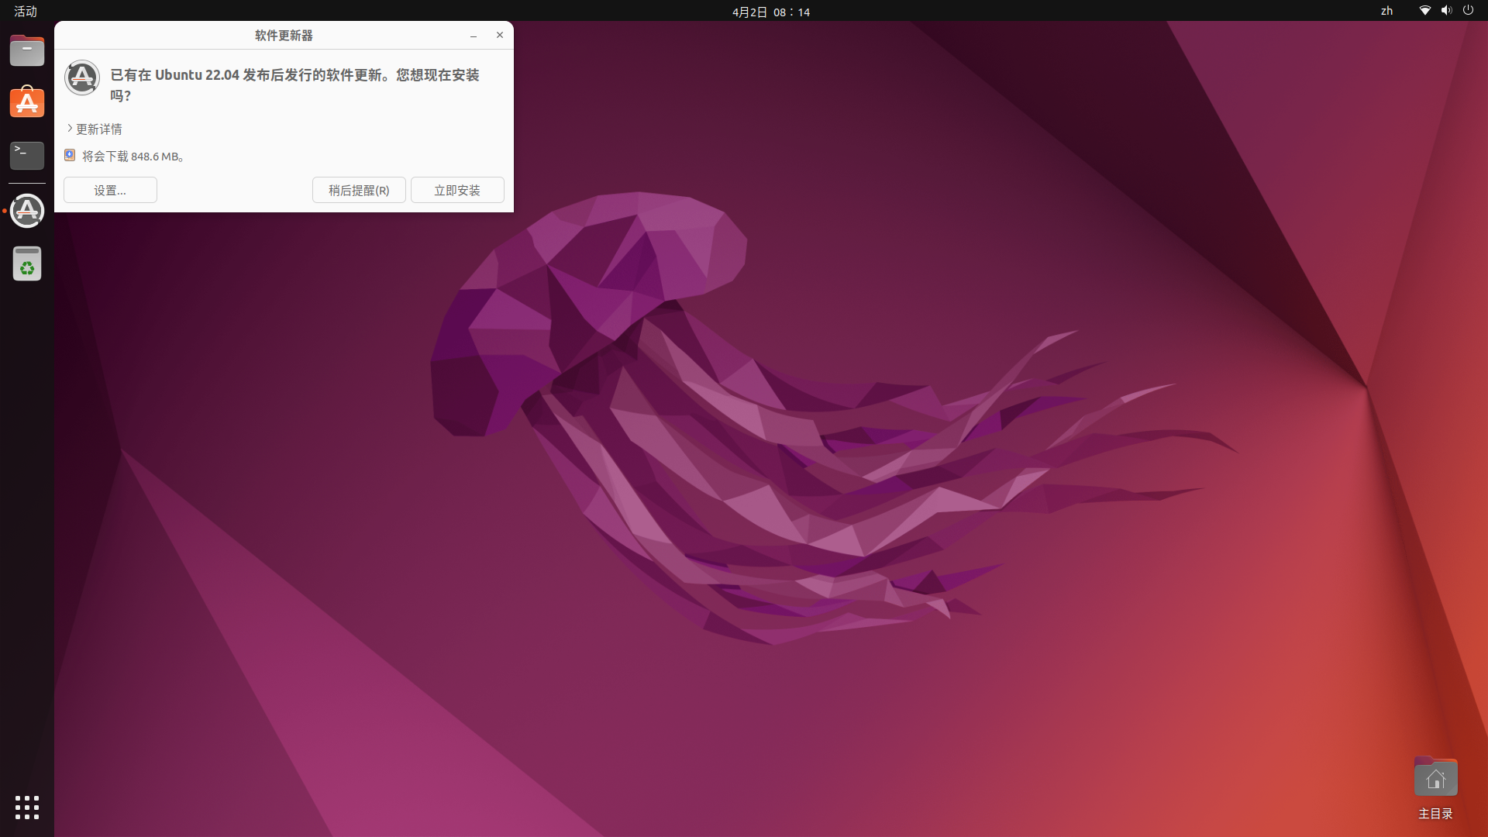
Task: Open power menu icon in top bar
Action: 1468,11
